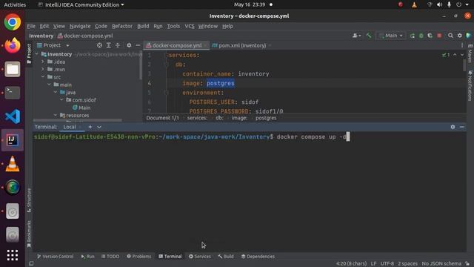Collapse the Inventory root folder
The height and width of the screenshot is (267, 474).
tap(37, 54)
